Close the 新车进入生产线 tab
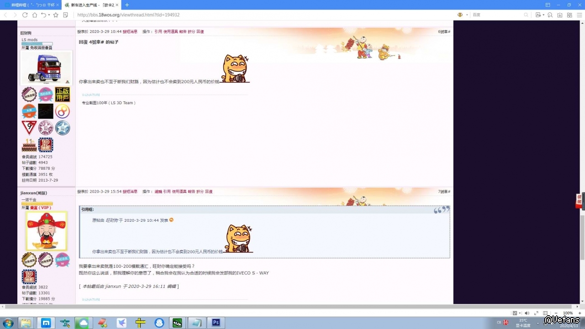The image size is (585, 329). click(x=116, y=5)
